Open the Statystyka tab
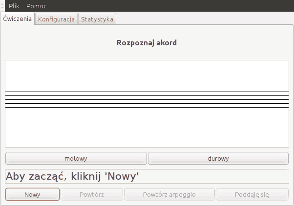Viewport: 294px width, 206px height. [x=97, y=19]
